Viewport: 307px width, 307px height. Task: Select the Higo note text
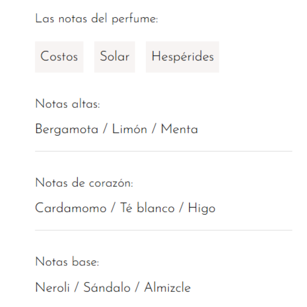click(x=202, y=209)
